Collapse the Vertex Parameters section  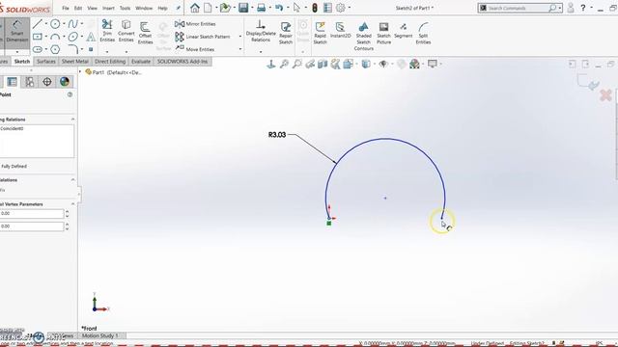(73, 204)
